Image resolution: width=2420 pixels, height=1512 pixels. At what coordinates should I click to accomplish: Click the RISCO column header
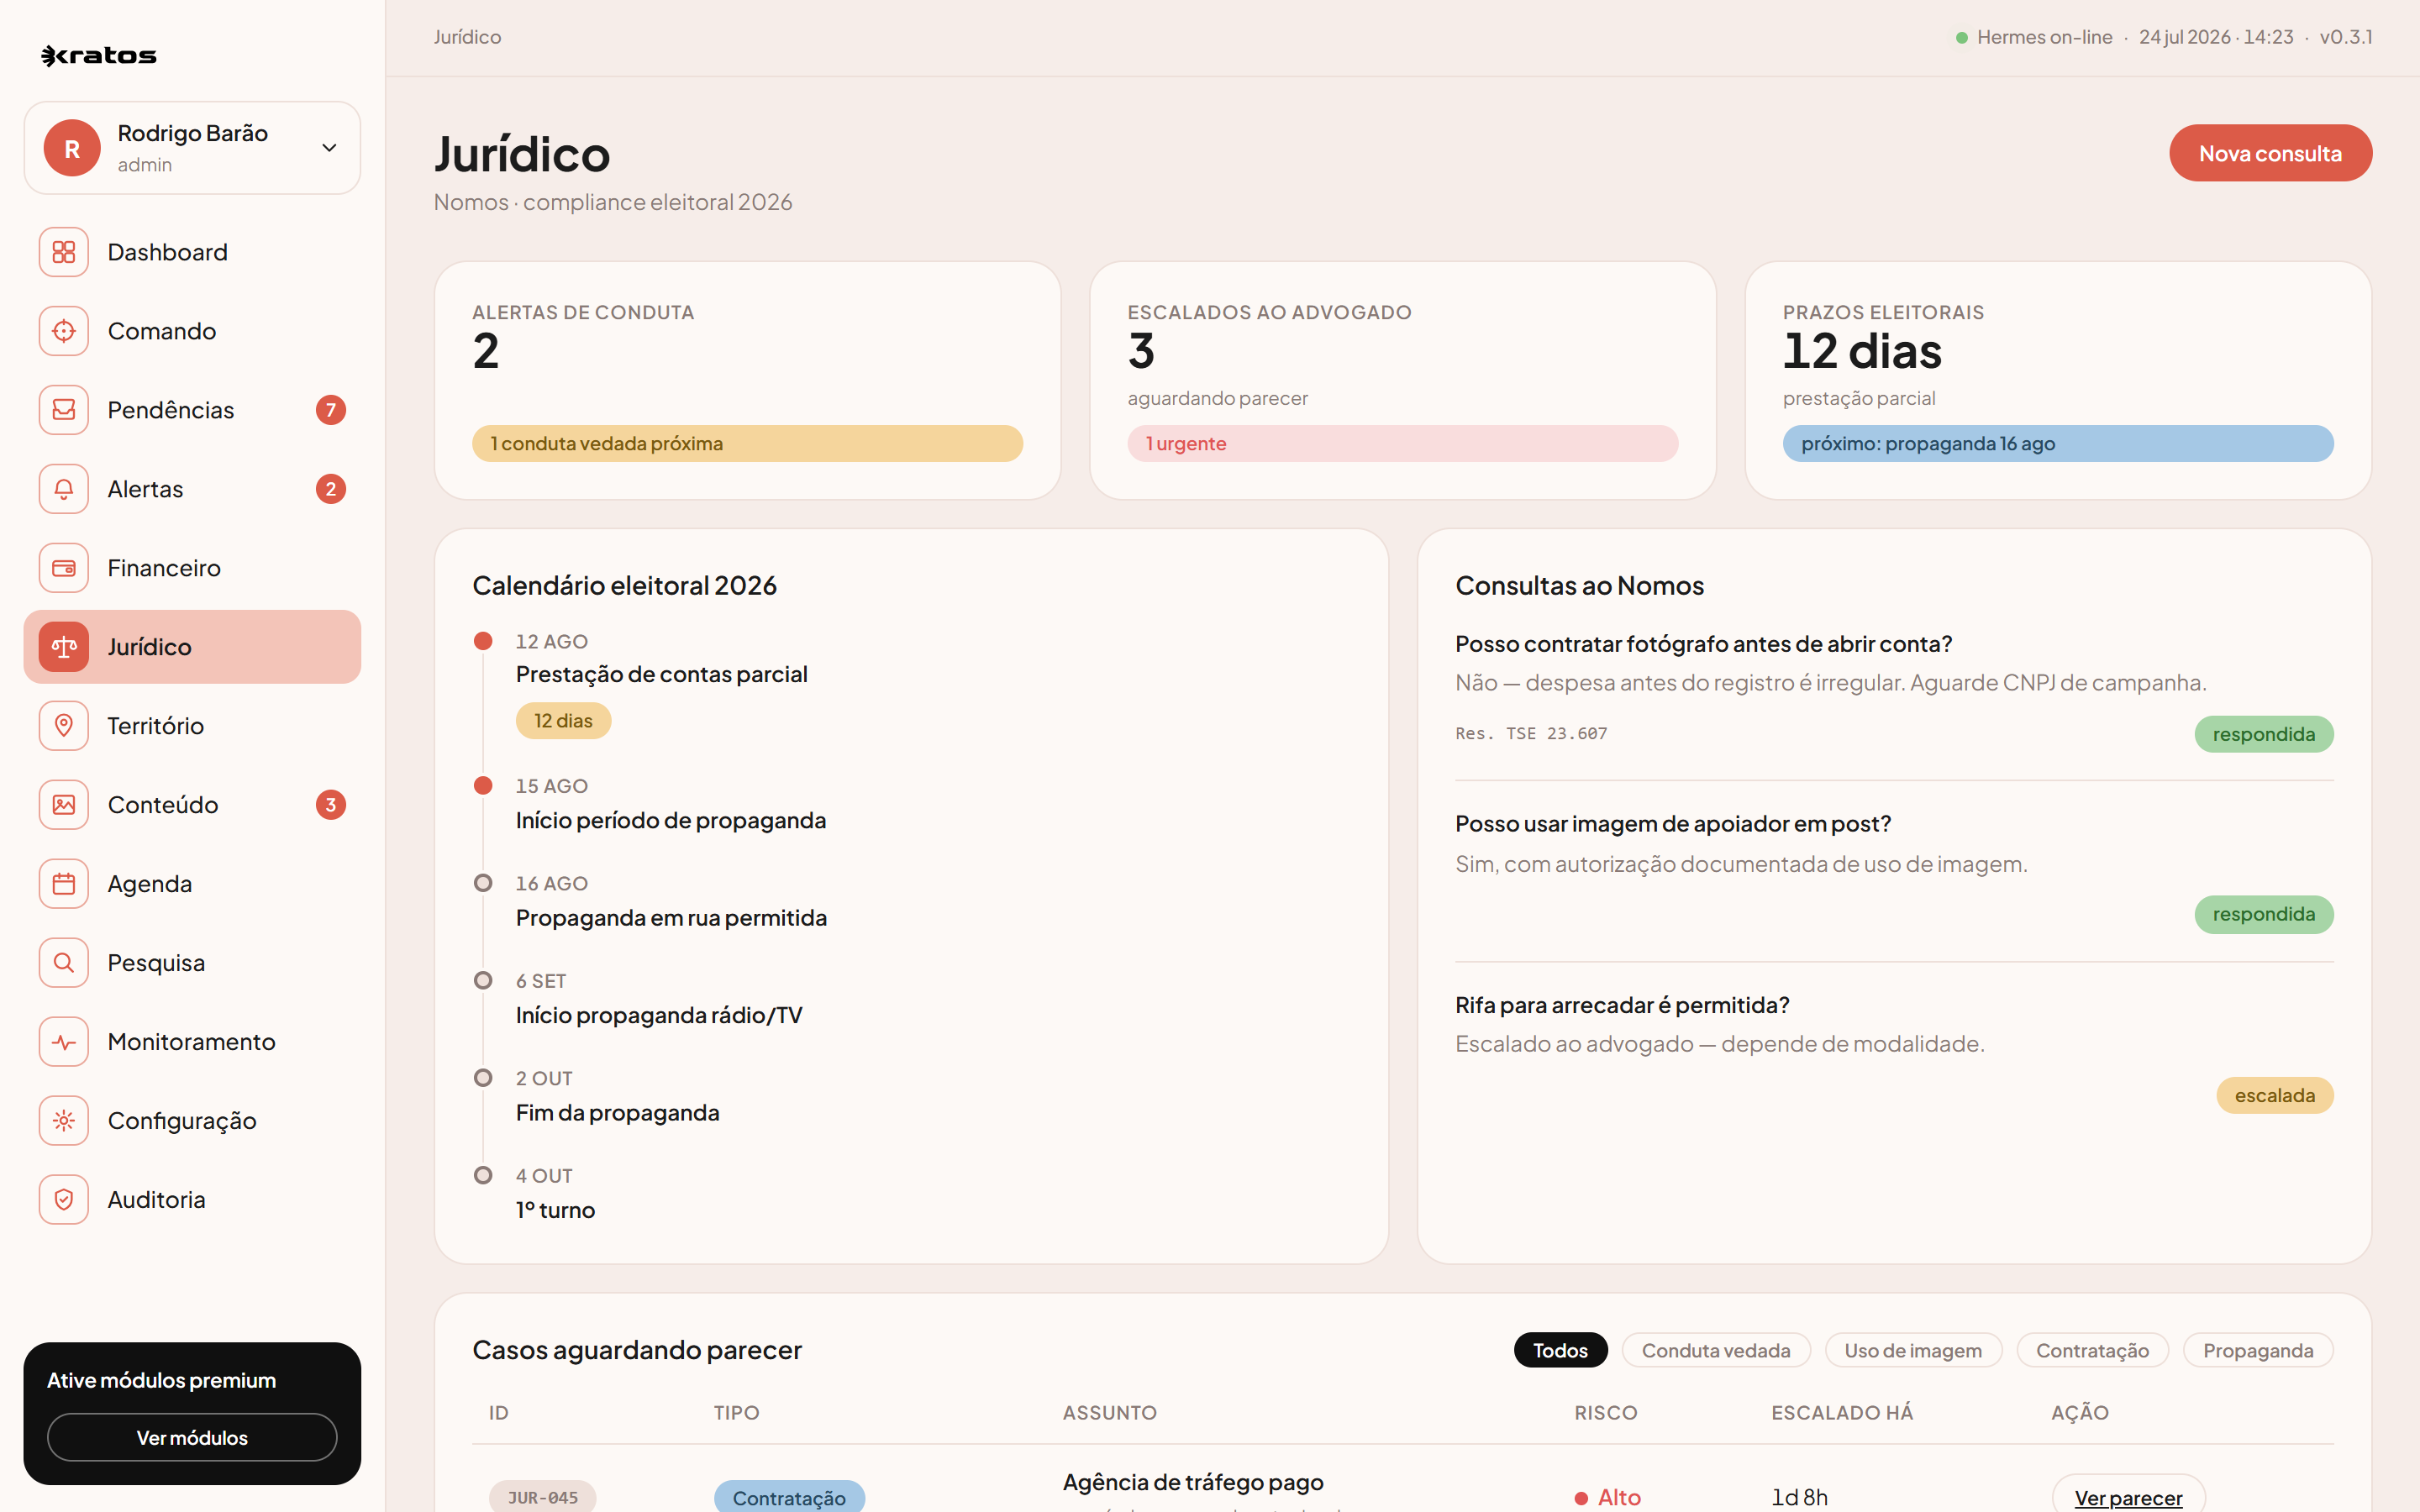pos(1605,1413)
